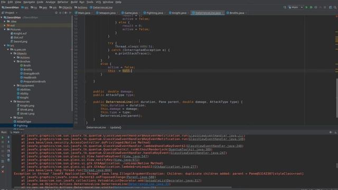
Task: Collapse the Brothes package
Action: tap(14, 61)
